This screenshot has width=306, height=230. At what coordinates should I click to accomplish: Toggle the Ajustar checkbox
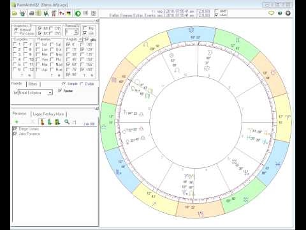(60, 91)
